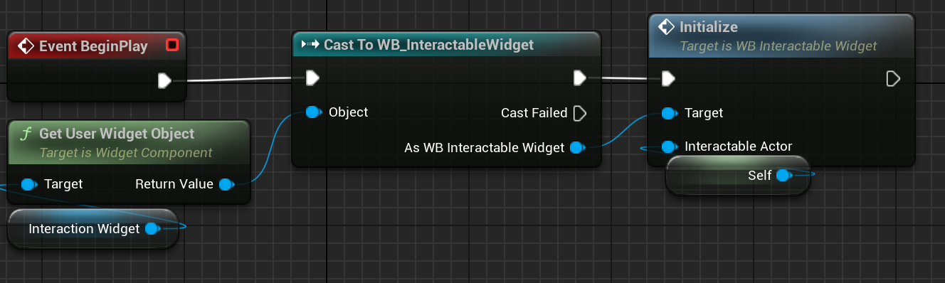
Task: Select the Initialize node by its title
Action: (x=708, y=27)
